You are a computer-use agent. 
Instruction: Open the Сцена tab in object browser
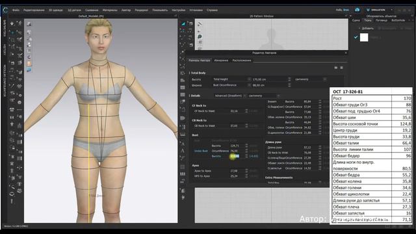coord(356,20)
